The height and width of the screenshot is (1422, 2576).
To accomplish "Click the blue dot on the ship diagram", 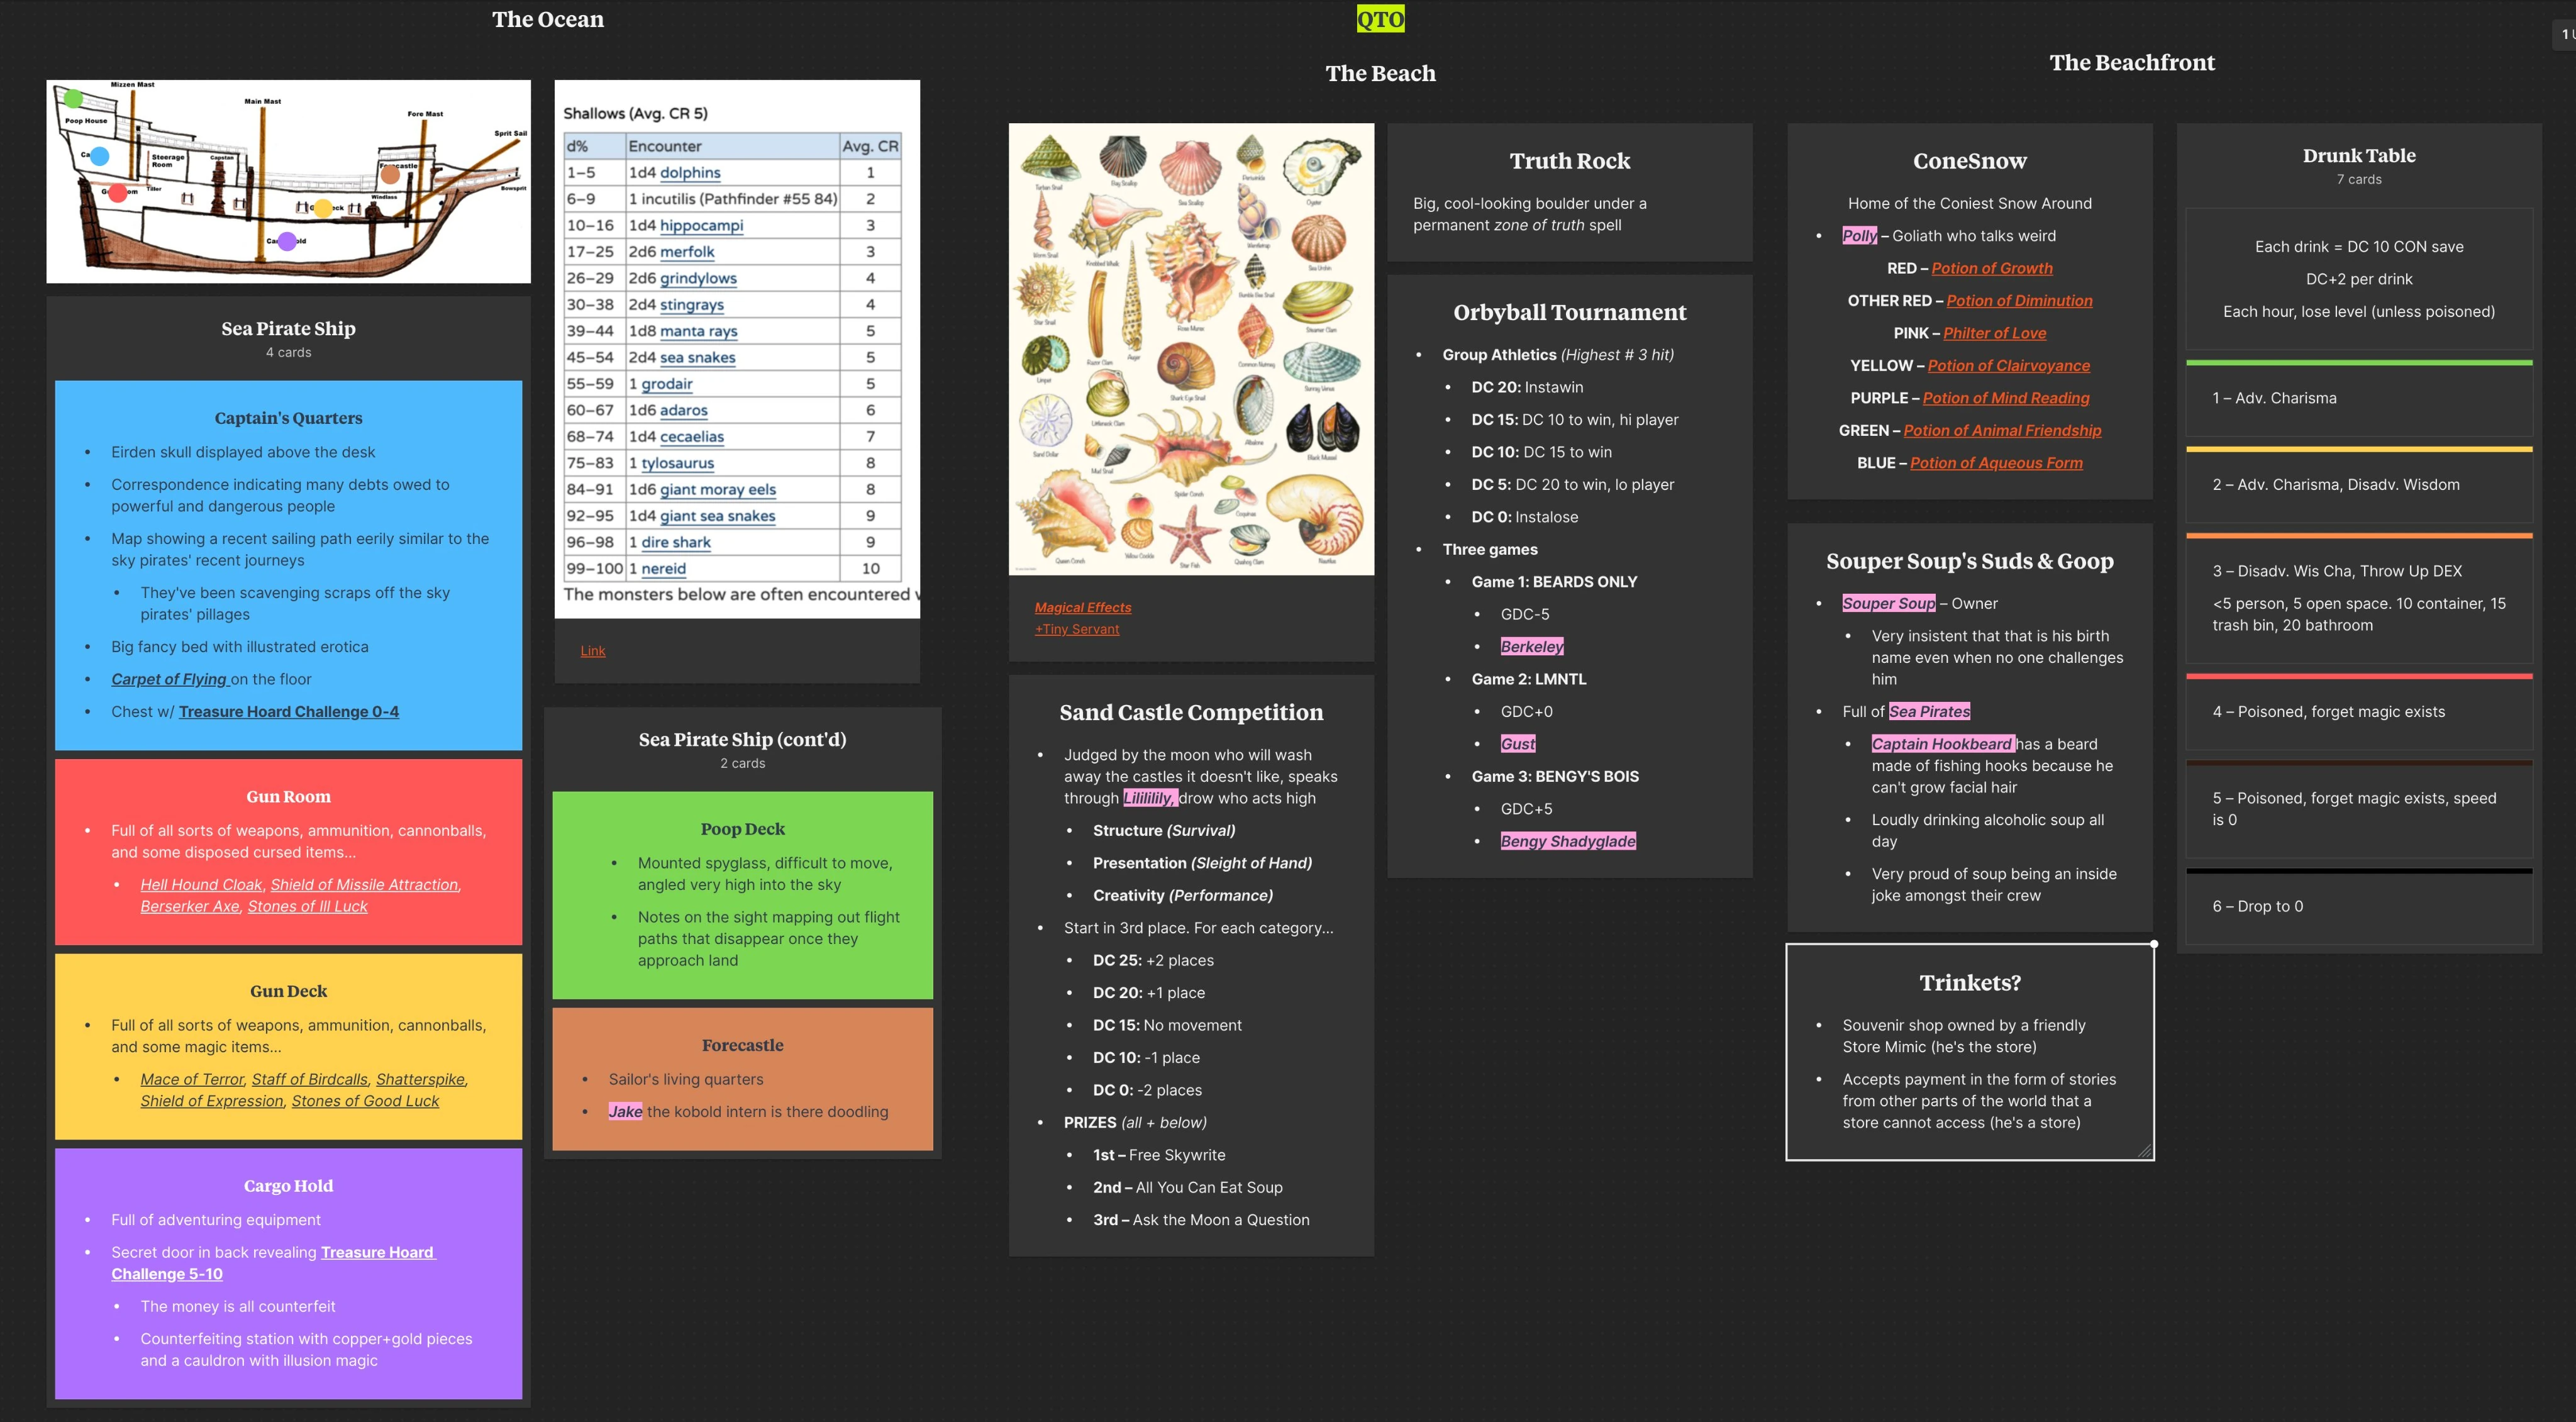I will (99, 156).
